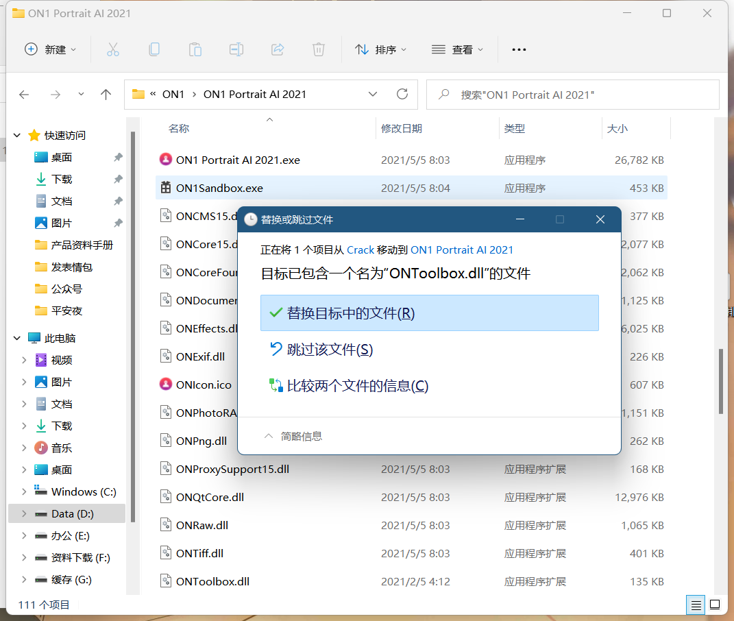Click the Share icon in toolbar

click(x=278, y=49)
